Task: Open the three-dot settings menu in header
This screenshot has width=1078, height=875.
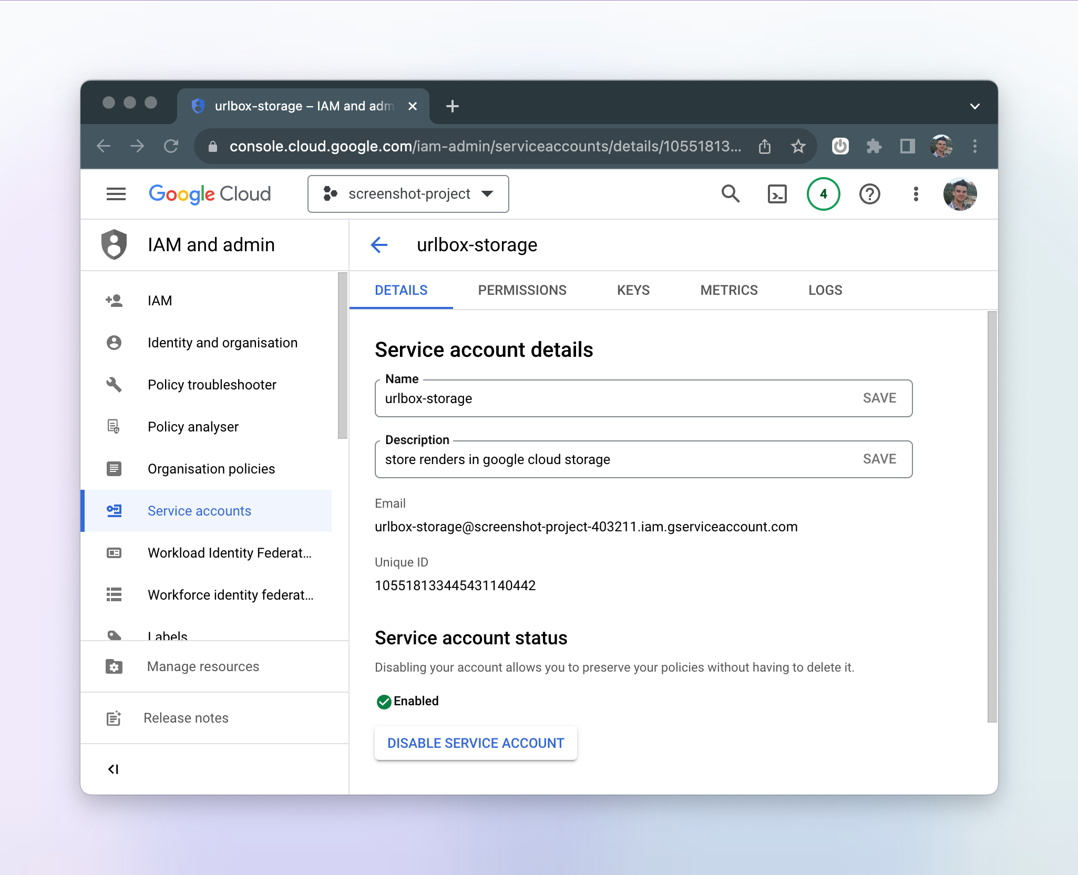Action: [x=916, y=194]
